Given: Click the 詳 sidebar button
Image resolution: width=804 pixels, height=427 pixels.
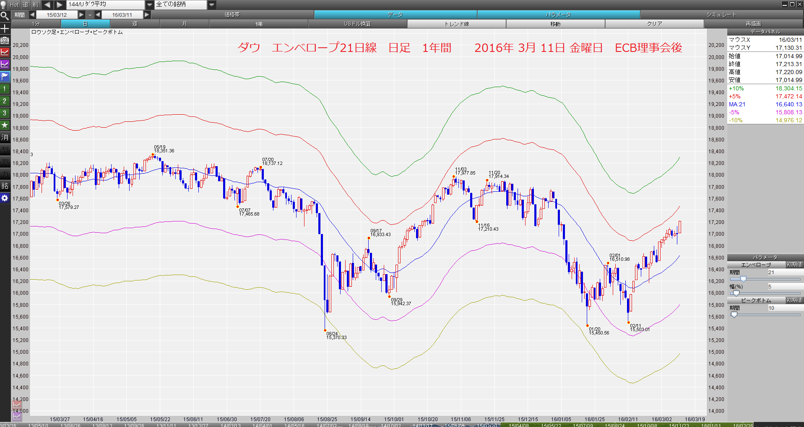Looking at the screenshot, I should 5,149.
